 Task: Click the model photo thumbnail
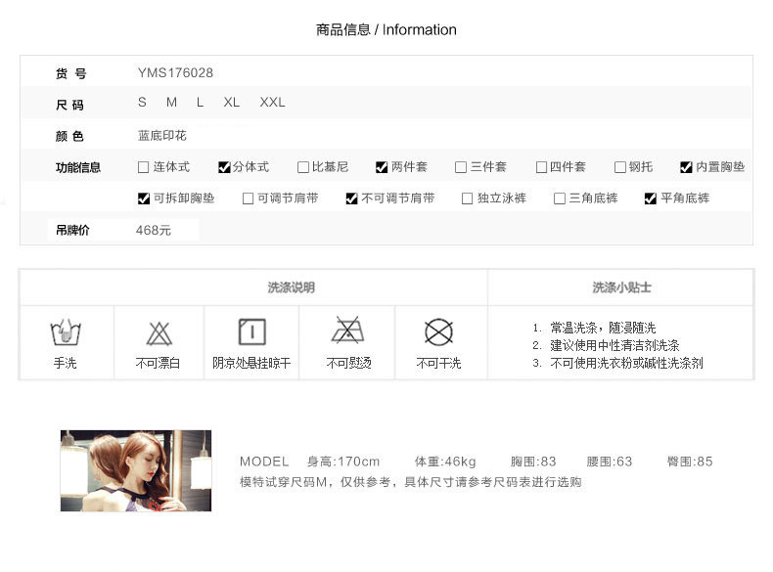point(136,470)
